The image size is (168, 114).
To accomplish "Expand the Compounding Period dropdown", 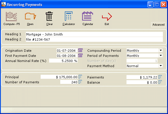I will click(161, 50).
